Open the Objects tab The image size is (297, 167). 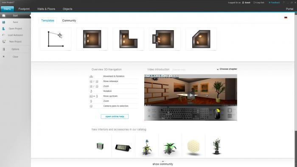point(67,9)
